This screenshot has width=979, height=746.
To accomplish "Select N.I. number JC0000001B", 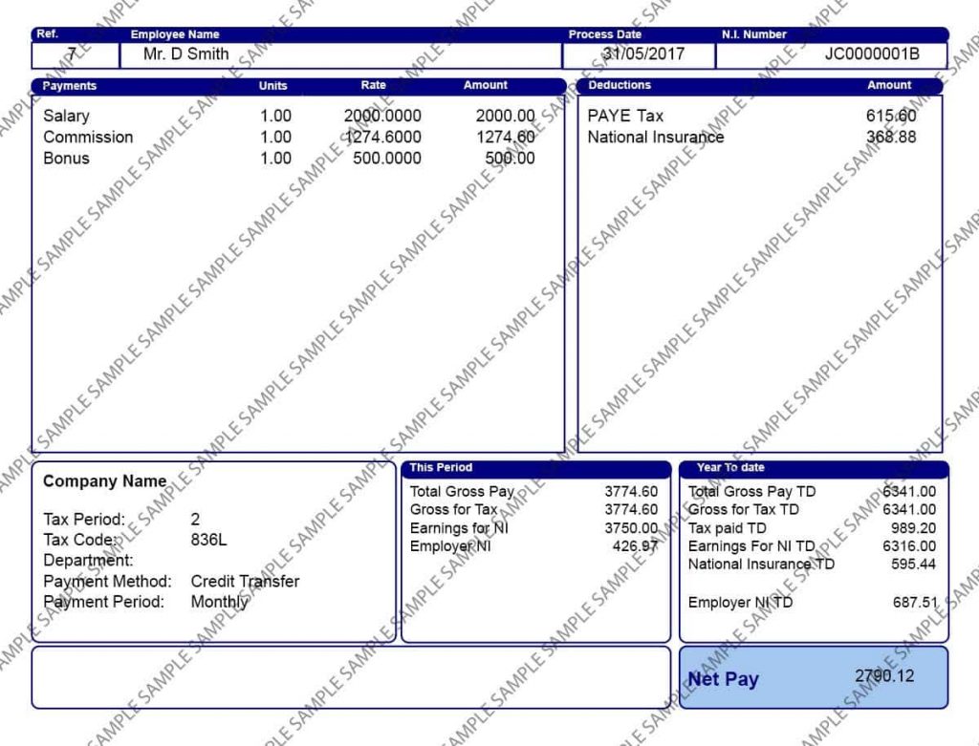I will (x=872, y=54).
